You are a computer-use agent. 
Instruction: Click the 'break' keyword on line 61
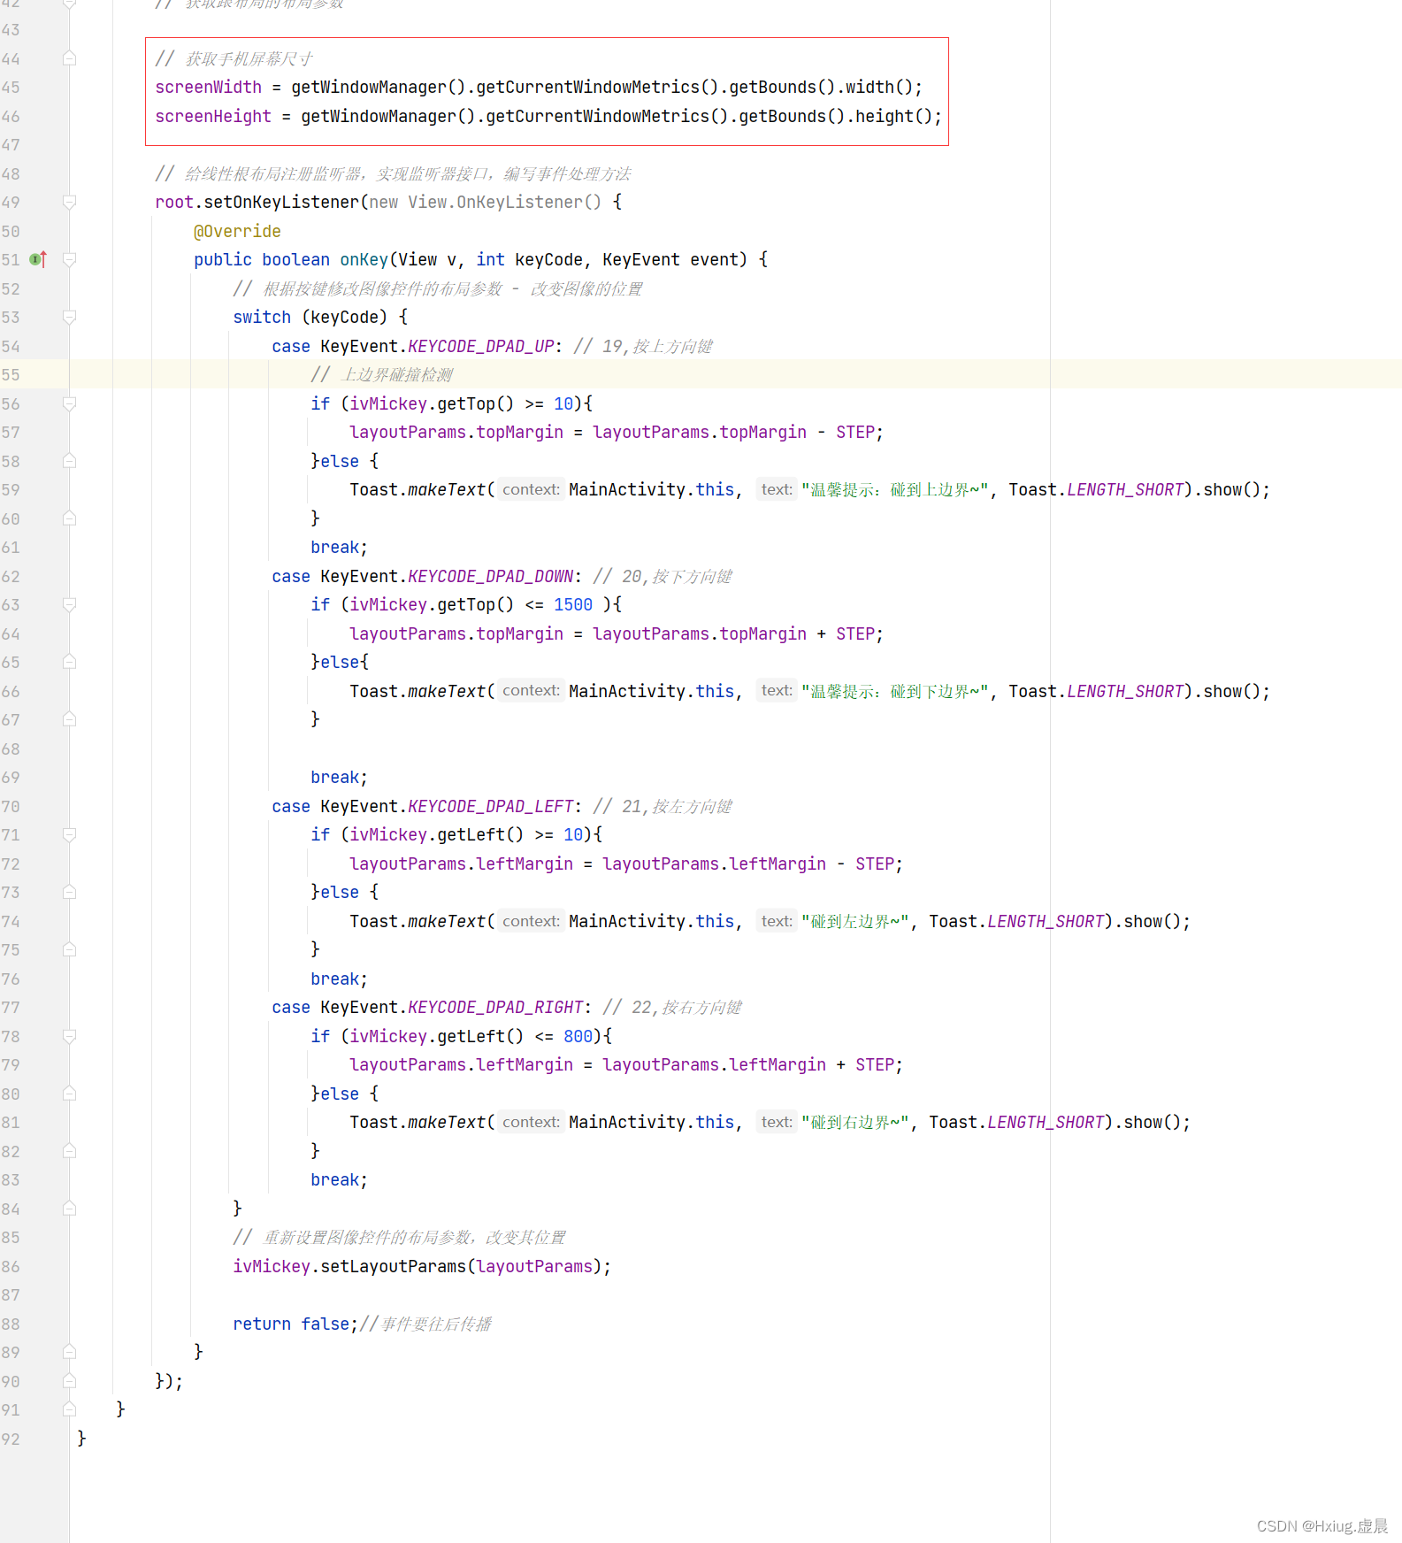click(x=335, y=547)
